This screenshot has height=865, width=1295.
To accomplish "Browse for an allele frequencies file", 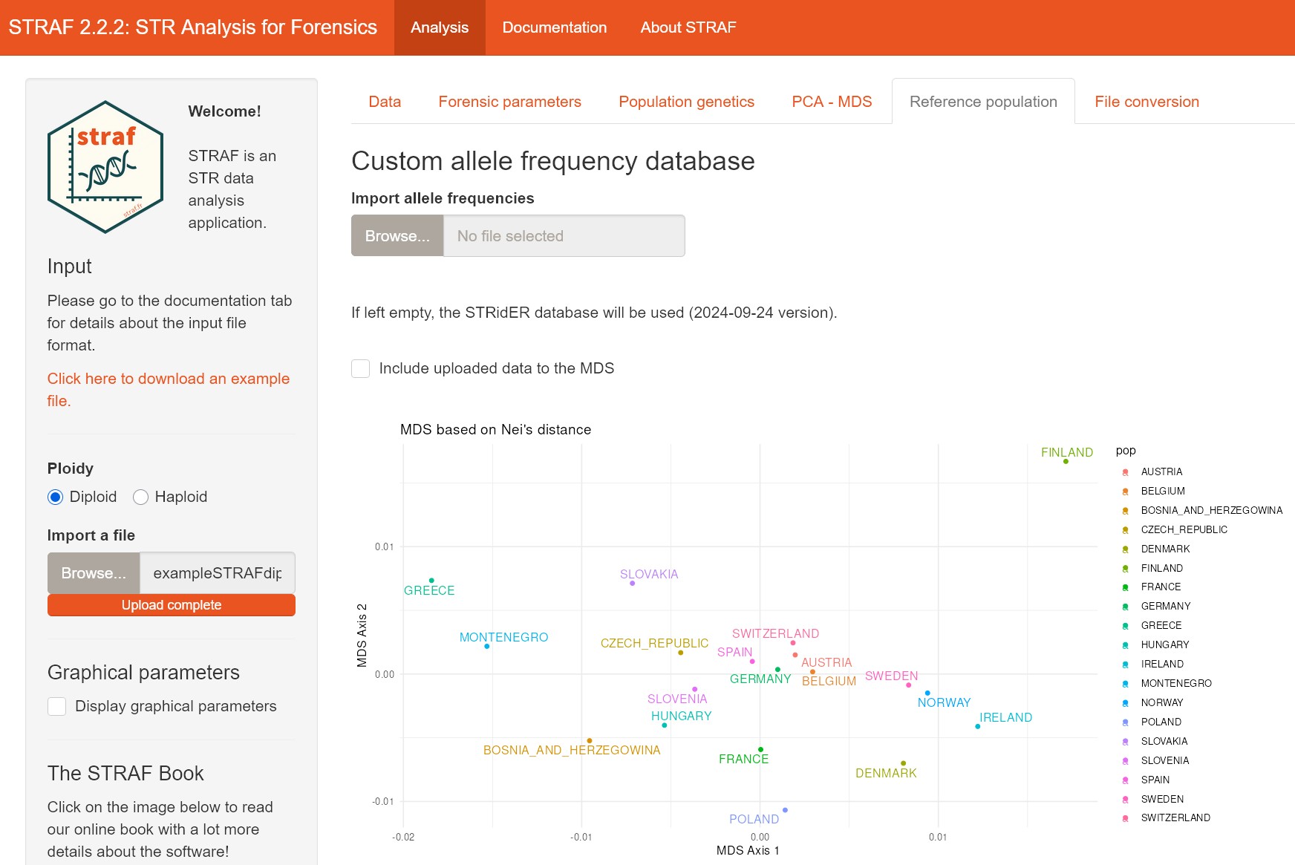I will tap(397, 236).
